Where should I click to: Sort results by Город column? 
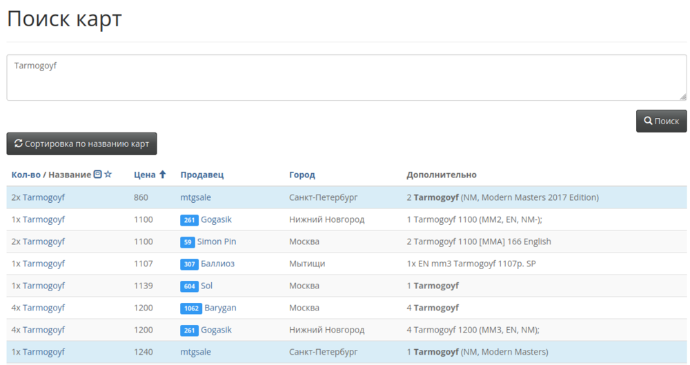tap(302, 175)
